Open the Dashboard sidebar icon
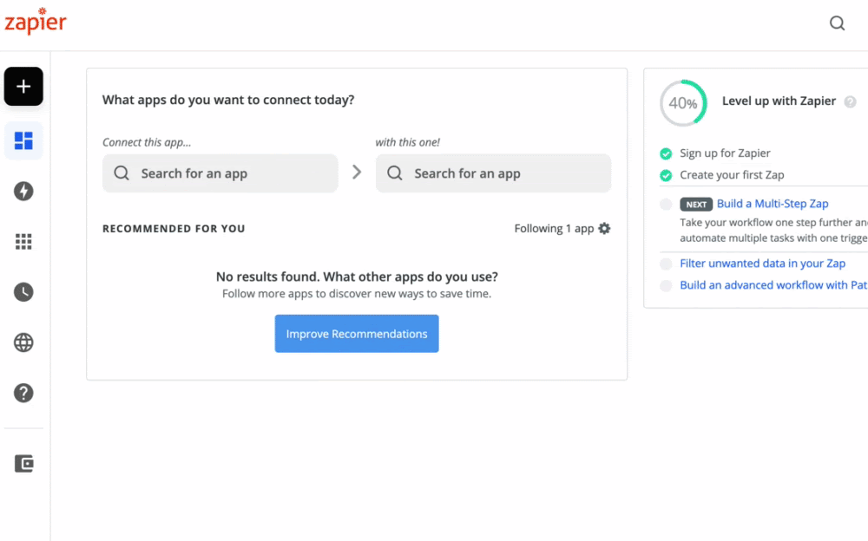The height and width of the screenshot is (541, 868). coord(23,140)
